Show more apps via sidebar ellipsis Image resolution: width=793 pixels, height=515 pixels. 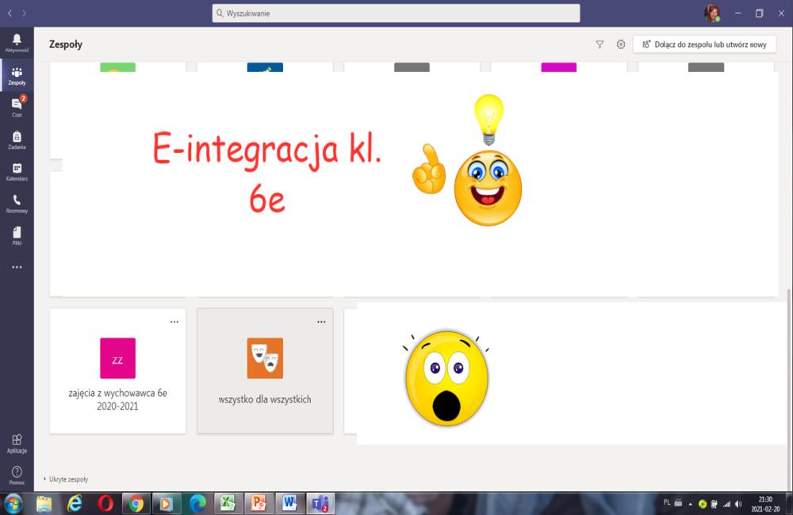pyautogui.click(x=17, y=267)
